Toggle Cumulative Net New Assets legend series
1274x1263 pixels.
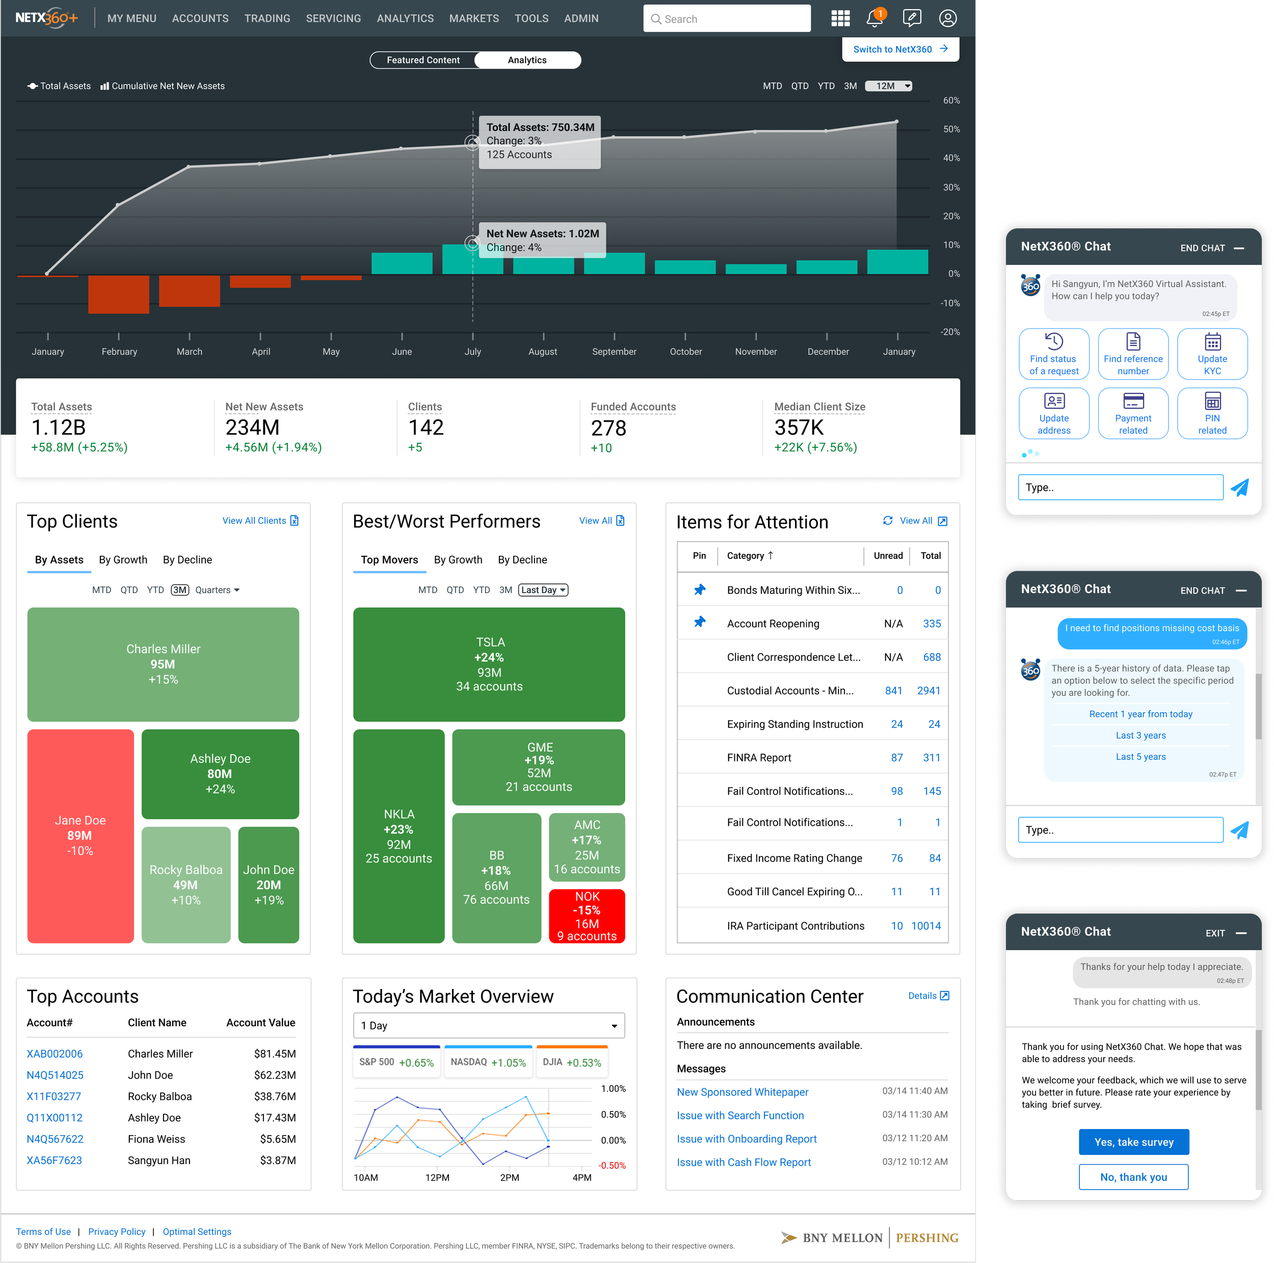coord(162,86)
